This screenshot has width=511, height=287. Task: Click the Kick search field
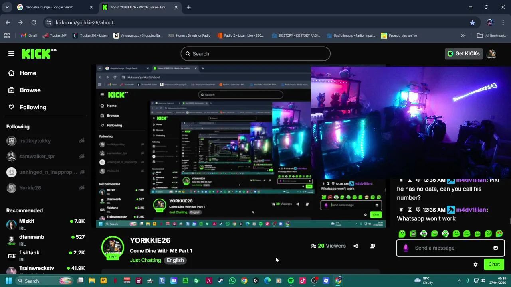(255, 54)
